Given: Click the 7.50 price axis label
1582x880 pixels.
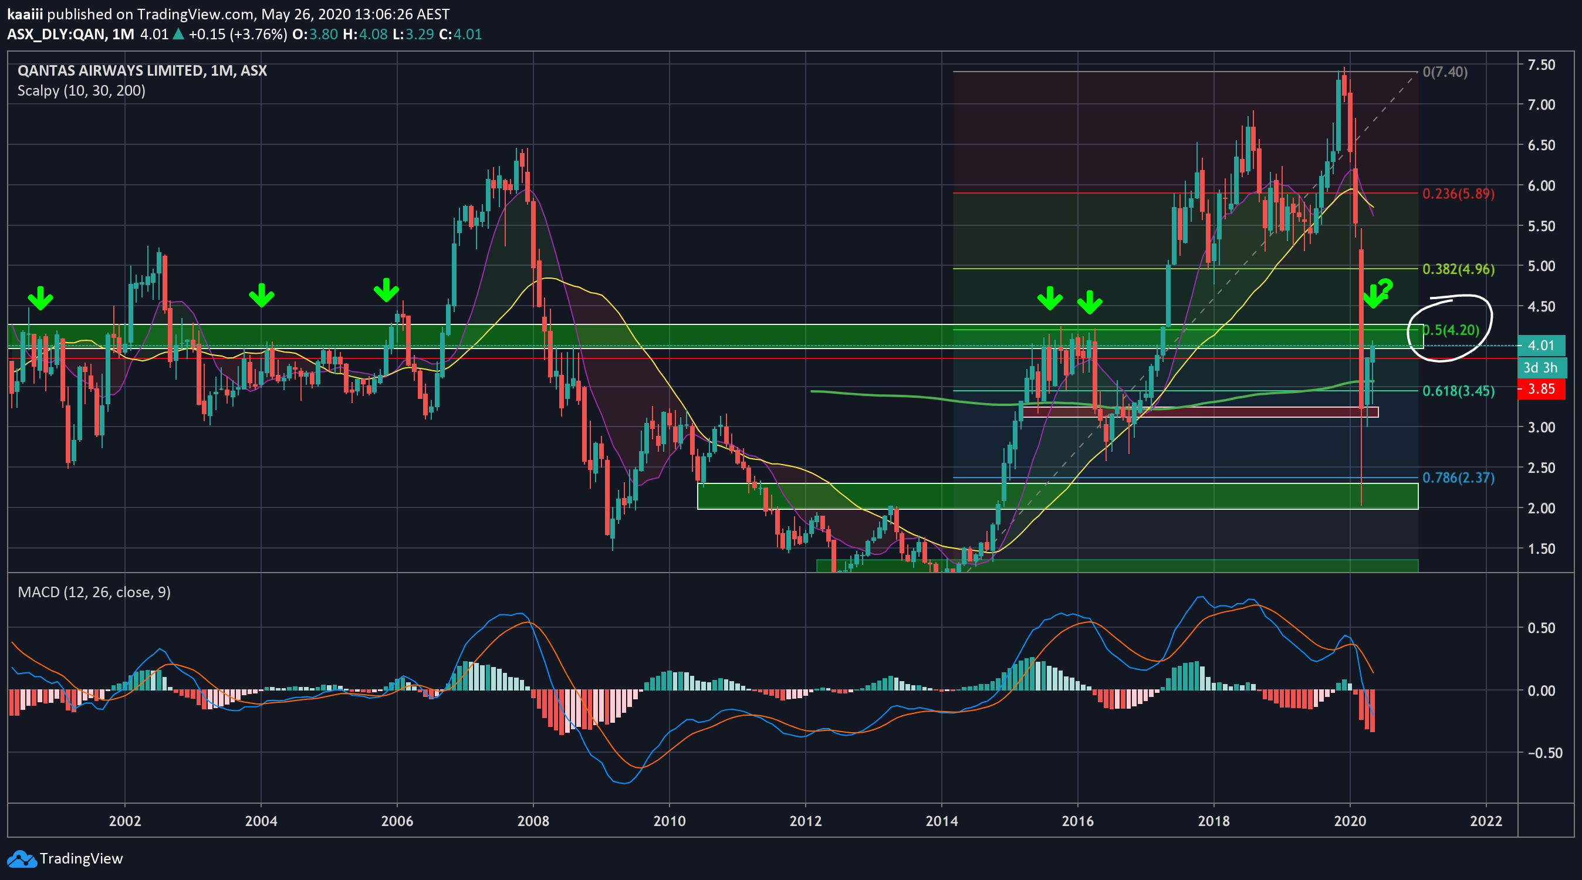Looking at the screenshot, I should click(1542, 65).
